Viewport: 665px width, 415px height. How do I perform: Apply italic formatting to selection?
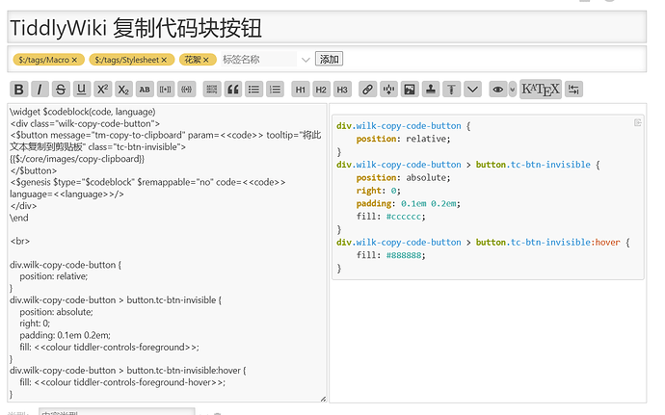(x=40, y=90)
